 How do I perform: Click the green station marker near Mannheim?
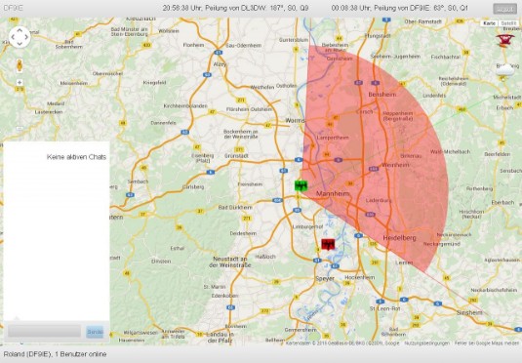301,185
